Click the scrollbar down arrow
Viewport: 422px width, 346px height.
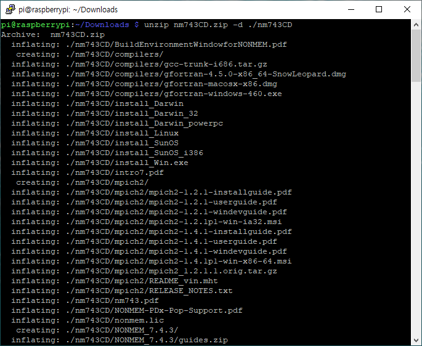tap(416, 340)
